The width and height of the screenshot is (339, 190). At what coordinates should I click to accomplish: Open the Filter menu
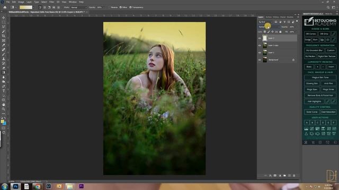[52, 2]
